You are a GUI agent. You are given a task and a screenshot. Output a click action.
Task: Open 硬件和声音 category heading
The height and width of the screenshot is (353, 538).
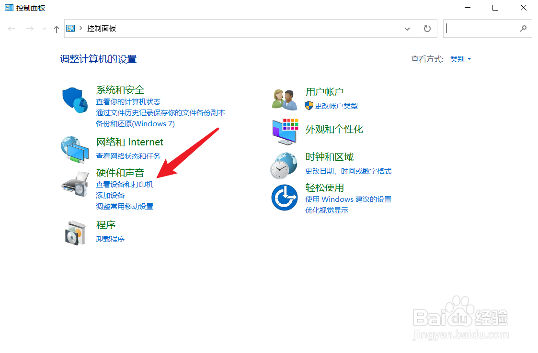tap(120, 173)
